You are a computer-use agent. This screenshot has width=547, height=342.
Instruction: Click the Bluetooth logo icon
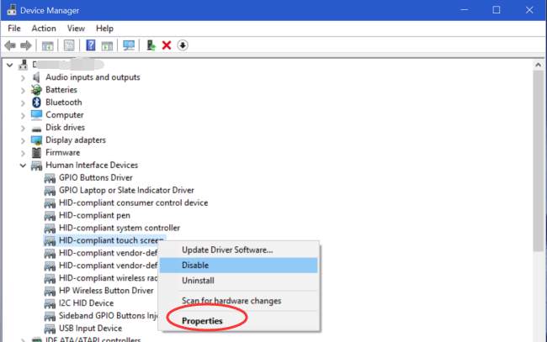(36, 103)
